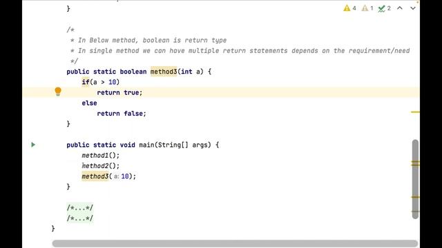Click the method2() call
This screenshot has height=248, width=442.
pos(101,166)
